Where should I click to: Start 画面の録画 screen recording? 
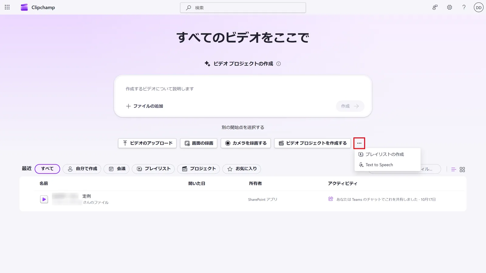(199, 143)
